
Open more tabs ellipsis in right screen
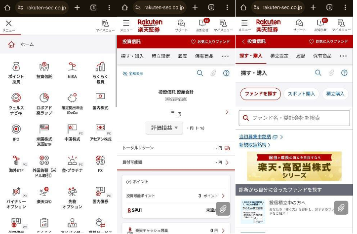tap(343, 56)
